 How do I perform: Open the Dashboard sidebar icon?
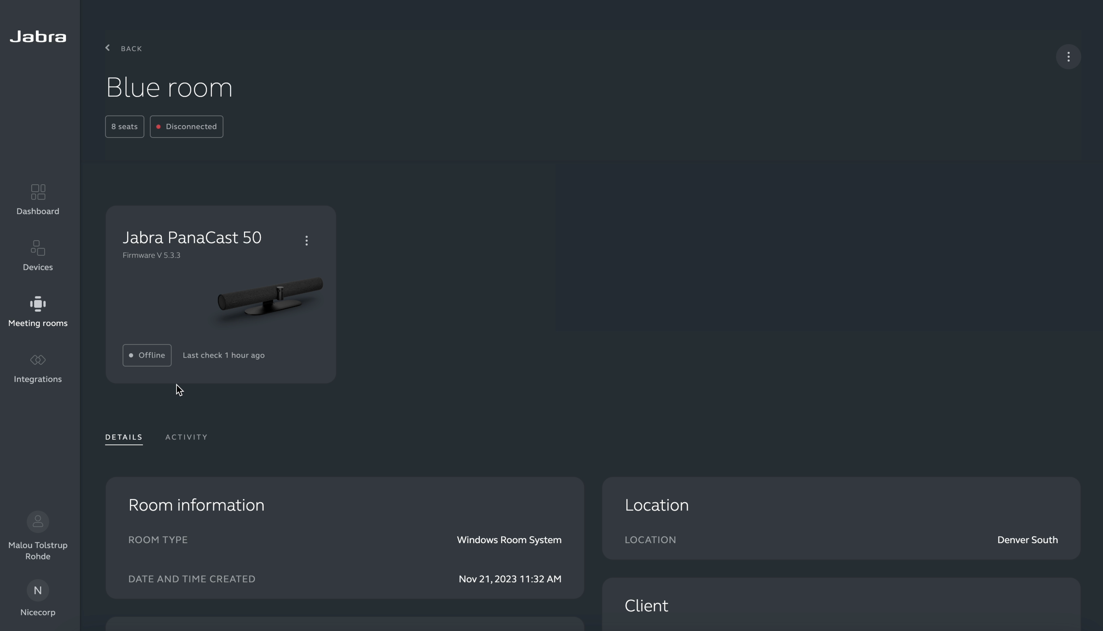coord(38,192)
